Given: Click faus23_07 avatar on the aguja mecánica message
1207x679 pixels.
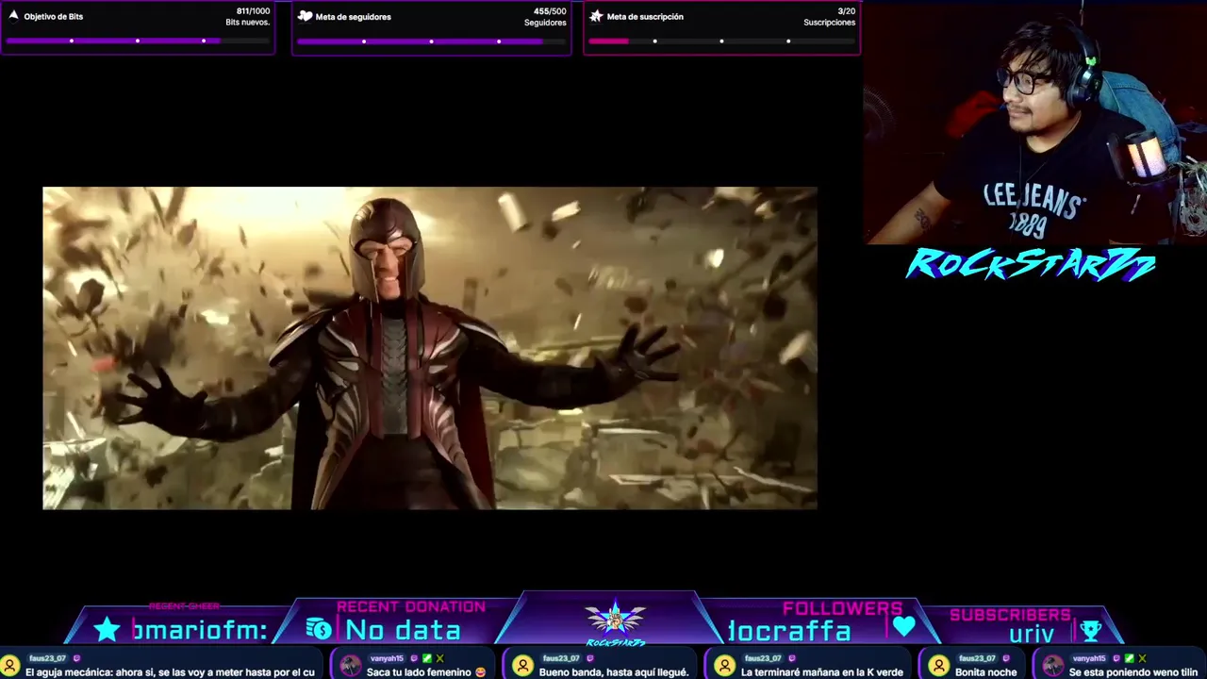Looking at the screenshot, I should tap(10, 666).
